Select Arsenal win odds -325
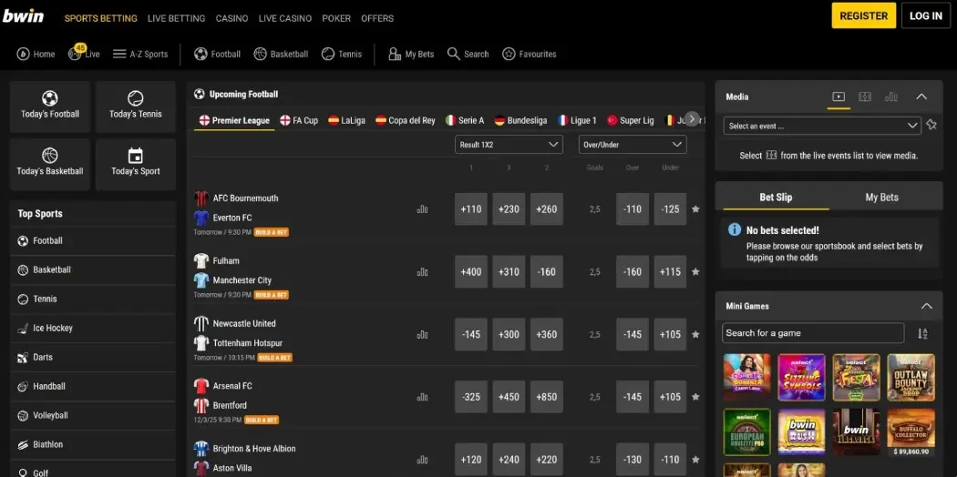The image size is (957, 477). point(471,397)
